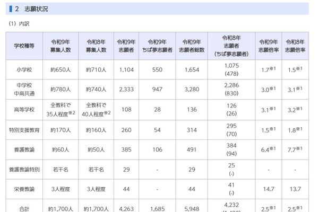Click the '25 (-)' cell
This screenshot has width=318, height=212.
pyautogui.click(x=231, y=170)
